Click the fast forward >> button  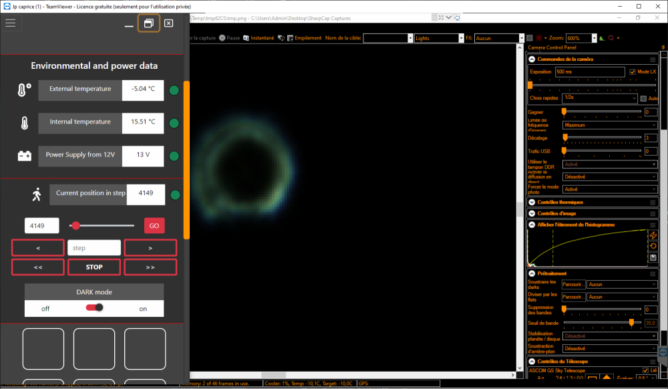click(x=150, y=267)
